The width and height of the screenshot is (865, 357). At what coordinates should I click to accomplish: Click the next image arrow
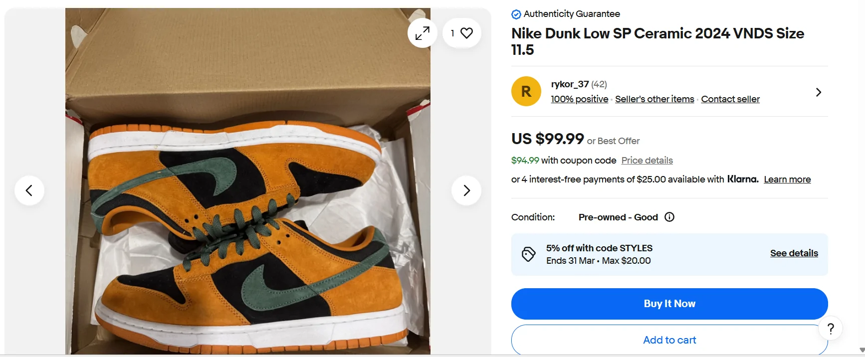[x=466, y=190]
